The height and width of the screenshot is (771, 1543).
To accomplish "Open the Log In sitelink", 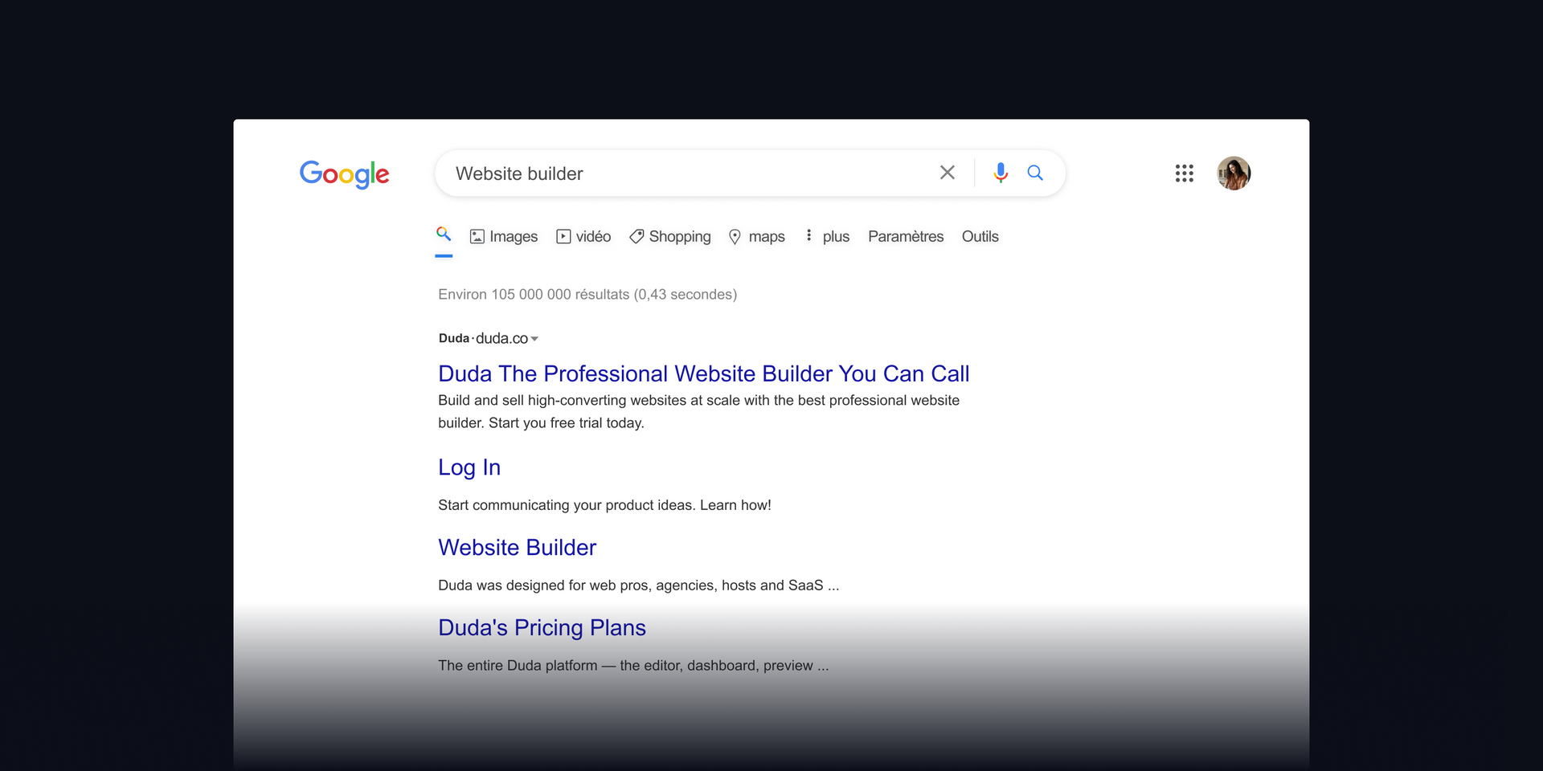I will (x=469, y=468).
